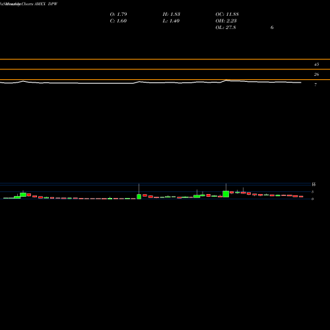This screenshot has width=330, height=330.
Task: Click the 'OH: 2.23' reading
Action: pos(226,20)
